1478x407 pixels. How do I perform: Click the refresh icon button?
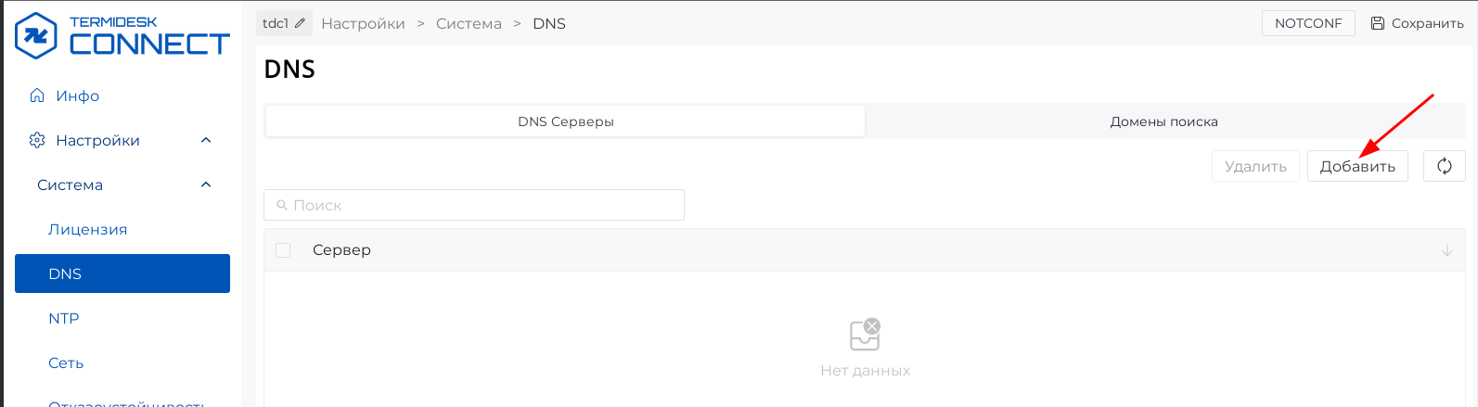point(1444,166)
